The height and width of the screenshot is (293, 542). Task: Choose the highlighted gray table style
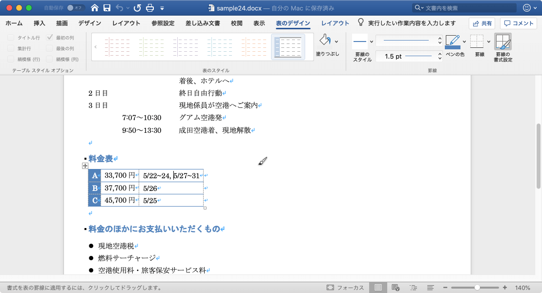(x=288, y=47)
